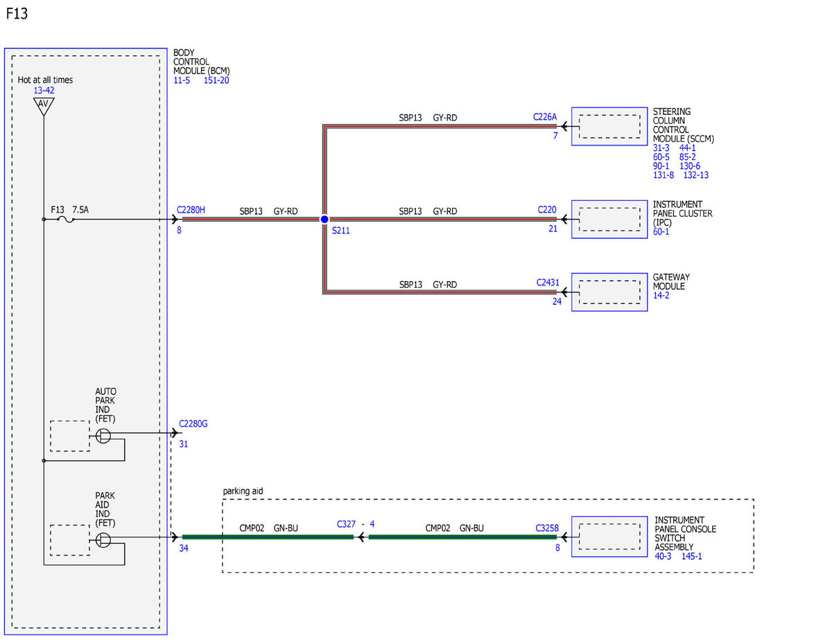Open Gateway Module page reference 14-2
Viewport: 832px width, 642px height.
click(661, 296)
